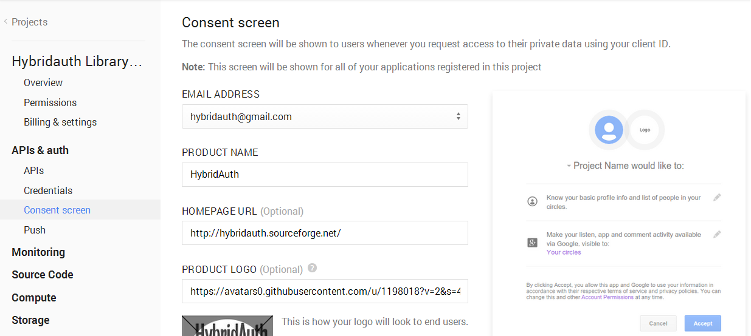
Task: Click the pencil icon beside basic profile info
Action: tap(717, 198)
